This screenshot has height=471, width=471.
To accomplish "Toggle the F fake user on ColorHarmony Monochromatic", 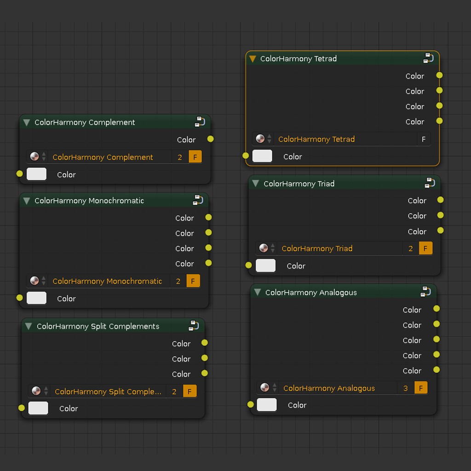I will [x=193, y=281].
